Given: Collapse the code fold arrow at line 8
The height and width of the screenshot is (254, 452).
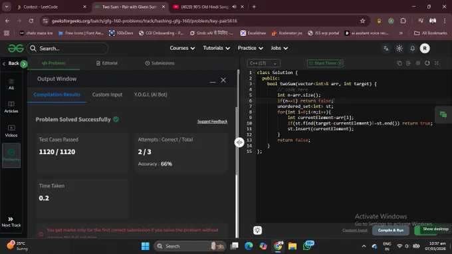Looking at the screenshot, I should pos(254,112).
